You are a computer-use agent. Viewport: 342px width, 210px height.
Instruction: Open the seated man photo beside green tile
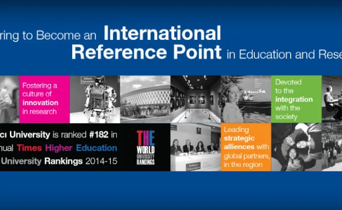332,99
